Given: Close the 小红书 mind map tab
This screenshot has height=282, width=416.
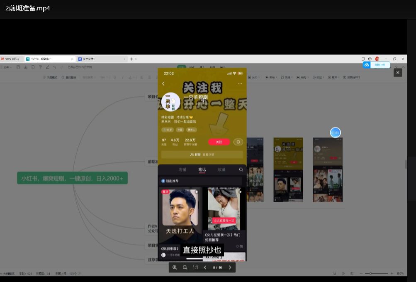Looking at the screenshot, I should [x=72, y=59].
